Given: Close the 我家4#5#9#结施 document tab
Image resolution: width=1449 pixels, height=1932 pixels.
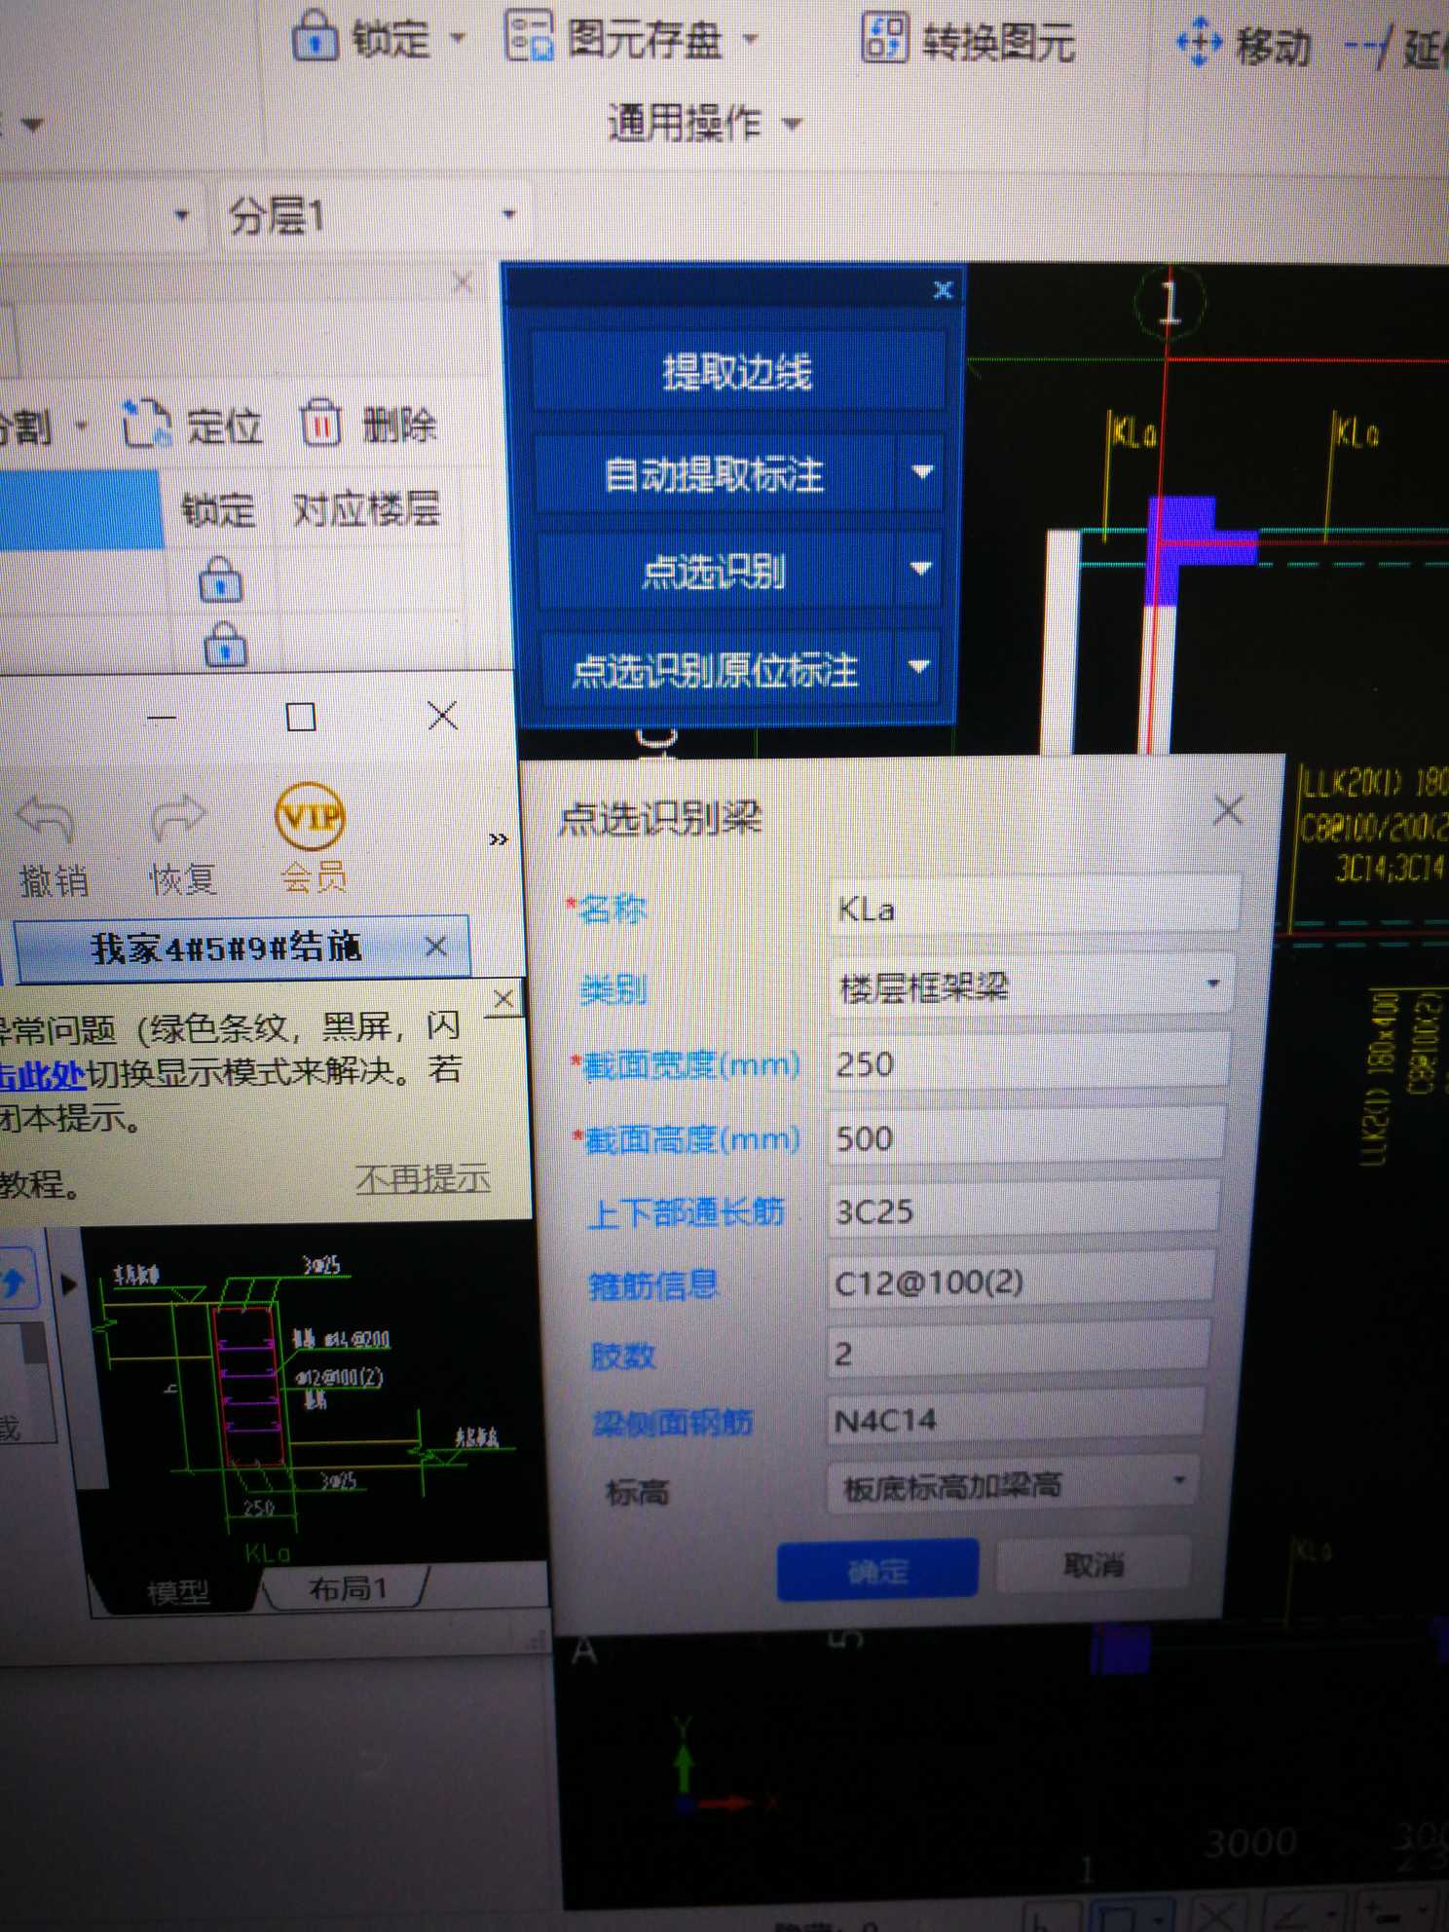Looking at the screenshot, I should coord(436,946).
